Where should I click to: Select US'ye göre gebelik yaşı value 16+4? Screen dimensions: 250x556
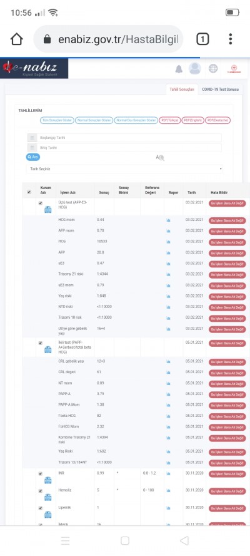101,329
